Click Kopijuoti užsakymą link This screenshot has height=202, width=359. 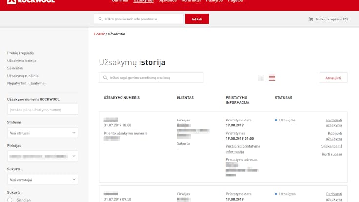coord(334,136)
